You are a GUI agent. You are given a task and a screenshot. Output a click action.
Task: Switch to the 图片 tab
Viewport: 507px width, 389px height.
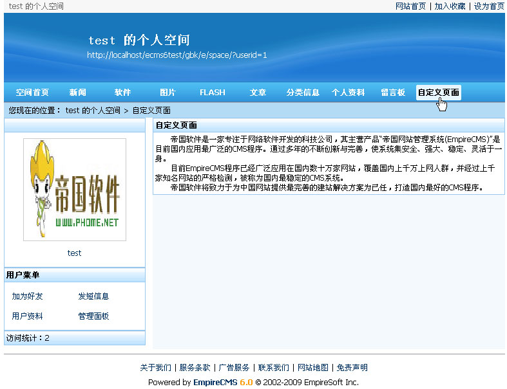pyautogui.click(x=167, y=93)
